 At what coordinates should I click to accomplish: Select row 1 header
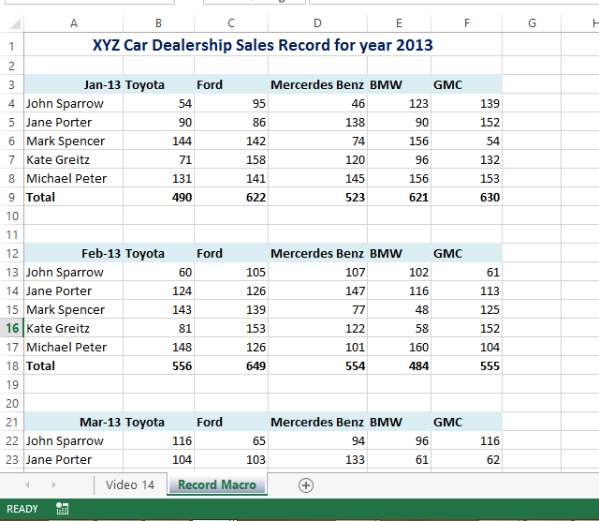point(12,45)
